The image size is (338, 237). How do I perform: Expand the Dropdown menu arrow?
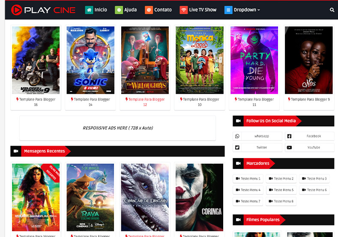click(x=259, y=10)
